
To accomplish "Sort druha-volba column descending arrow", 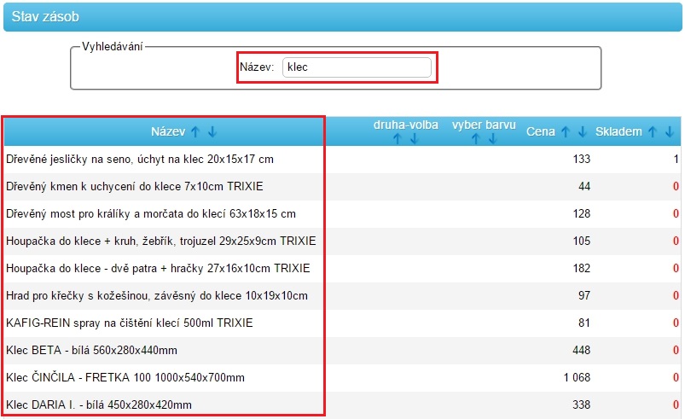I will click(414, 139).
